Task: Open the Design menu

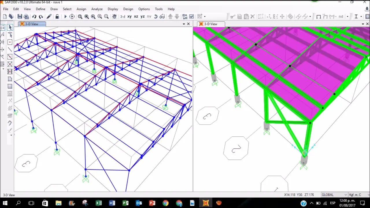Action: point(128,9)
